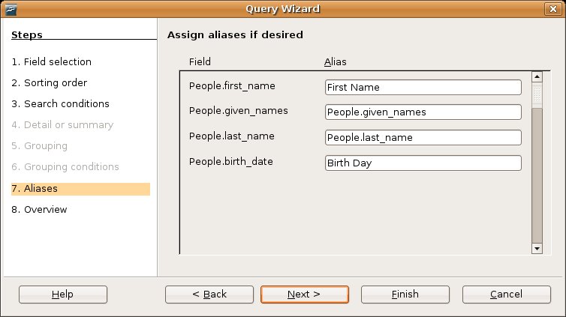This screenshot has height=317, width=566.
Task: Edit the First Name alias field
Action: point(423,88)
